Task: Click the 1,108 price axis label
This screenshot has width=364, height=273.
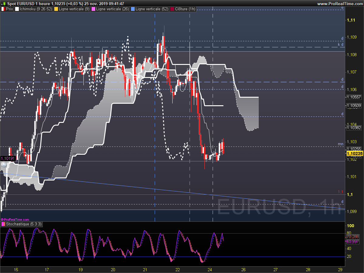Action: 352,55
